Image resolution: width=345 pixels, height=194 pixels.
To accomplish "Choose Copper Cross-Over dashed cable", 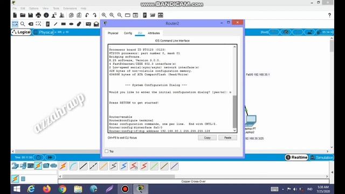I will click(x=93, y=166).
